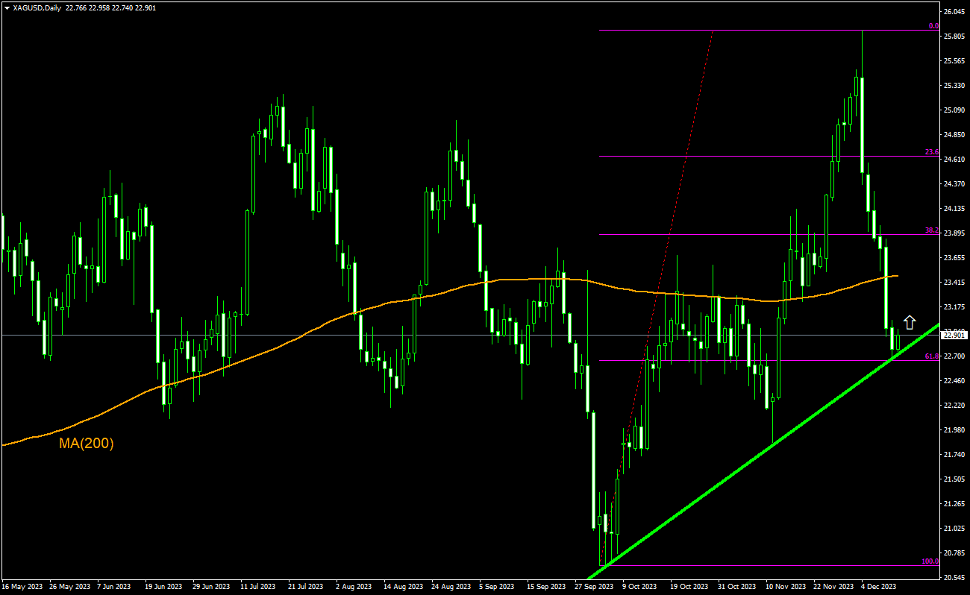Click the 100.0 Fibonacci level label
Viewport: 970px width, 595px height.
[930, 561]
